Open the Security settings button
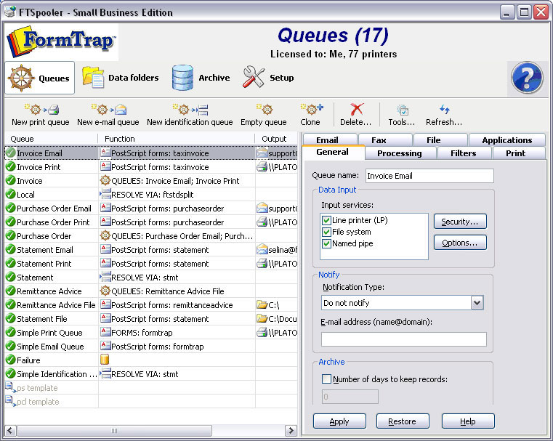This screenshot has height=441, width=553. tap(460, 222)
